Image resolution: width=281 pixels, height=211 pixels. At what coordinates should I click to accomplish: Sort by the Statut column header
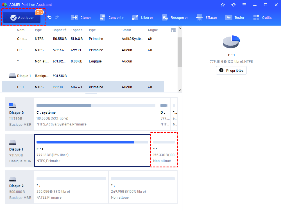tap(126, 30)
